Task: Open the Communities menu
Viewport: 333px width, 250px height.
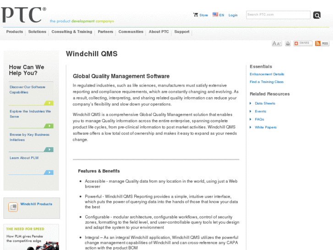Action: point(131,32)
